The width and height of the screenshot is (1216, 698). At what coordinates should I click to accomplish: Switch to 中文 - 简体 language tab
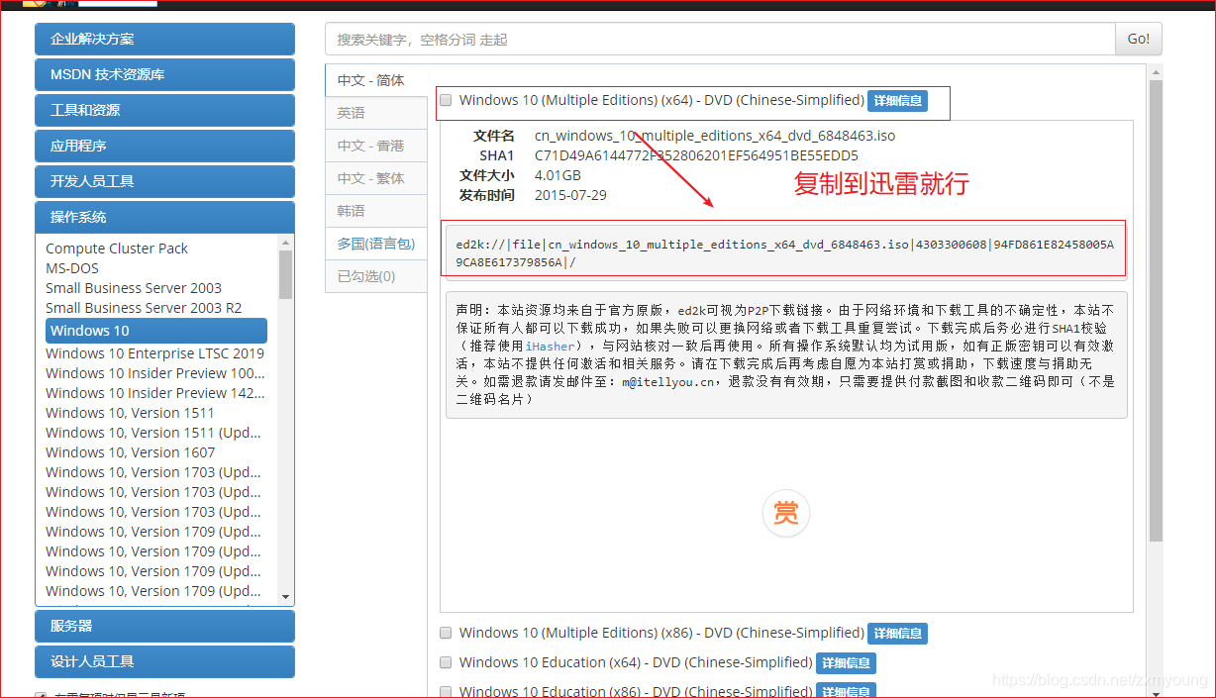[x=375, y=80]
